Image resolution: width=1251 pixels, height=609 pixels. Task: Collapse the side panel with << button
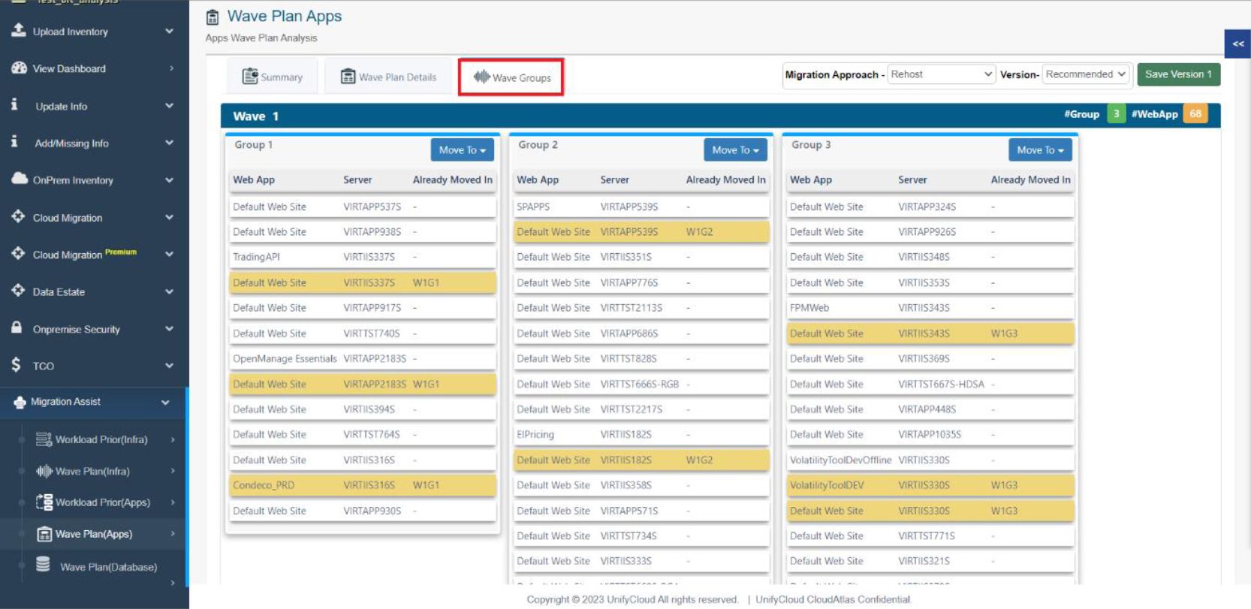[1237, 44]
